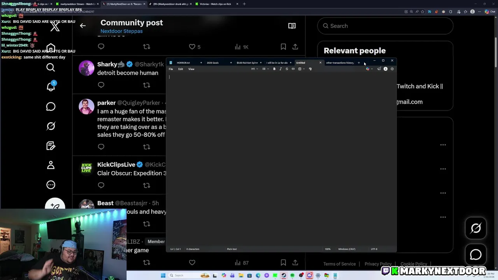The width and height of the screenshot is (498, 280).
Task: Open X profile icon in sidebar
Action: 51,165
